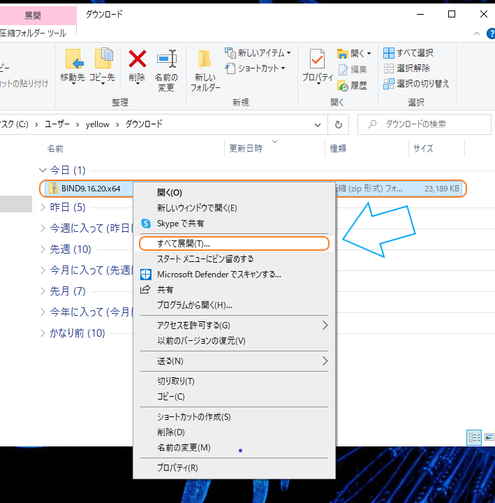Expand the 先週 (10) group
The width and height of the screenshot is (495, 503).
pos(43,249)
